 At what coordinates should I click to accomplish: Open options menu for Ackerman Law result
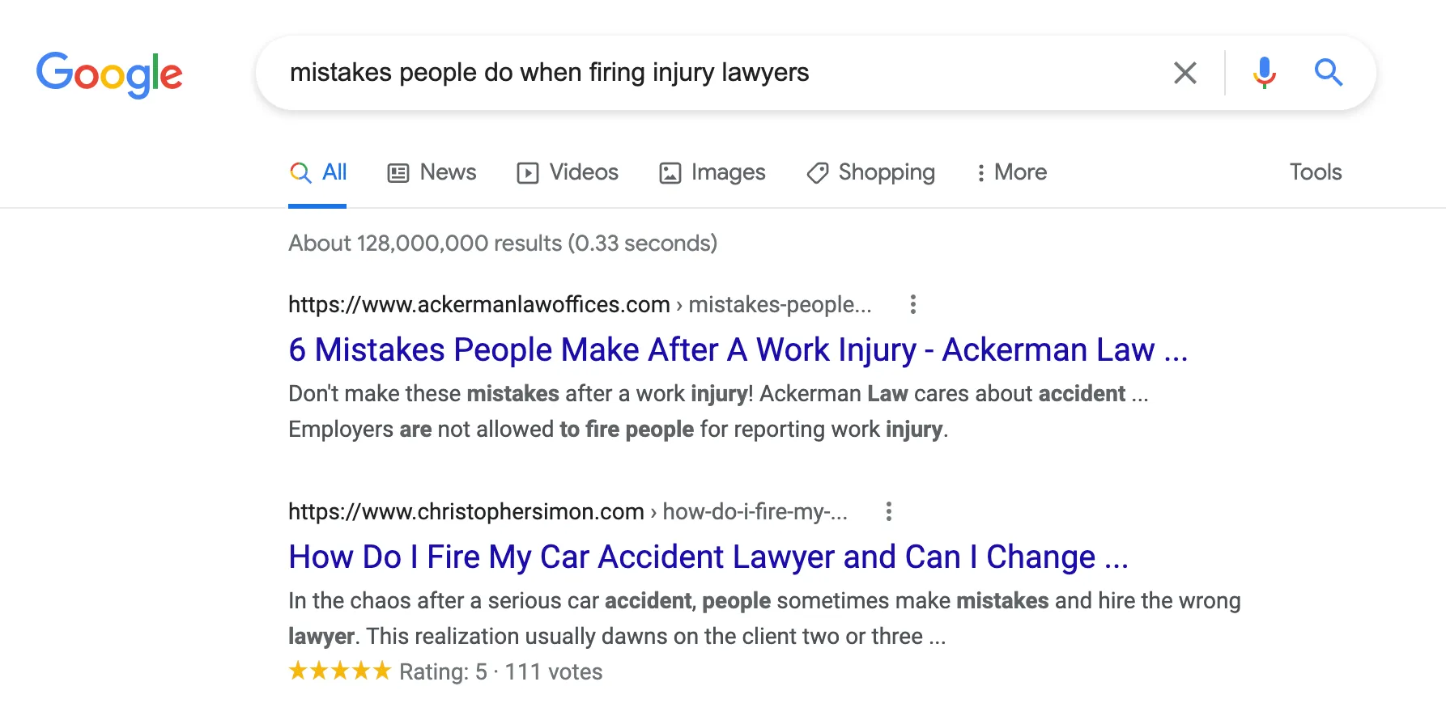point(913,304)
